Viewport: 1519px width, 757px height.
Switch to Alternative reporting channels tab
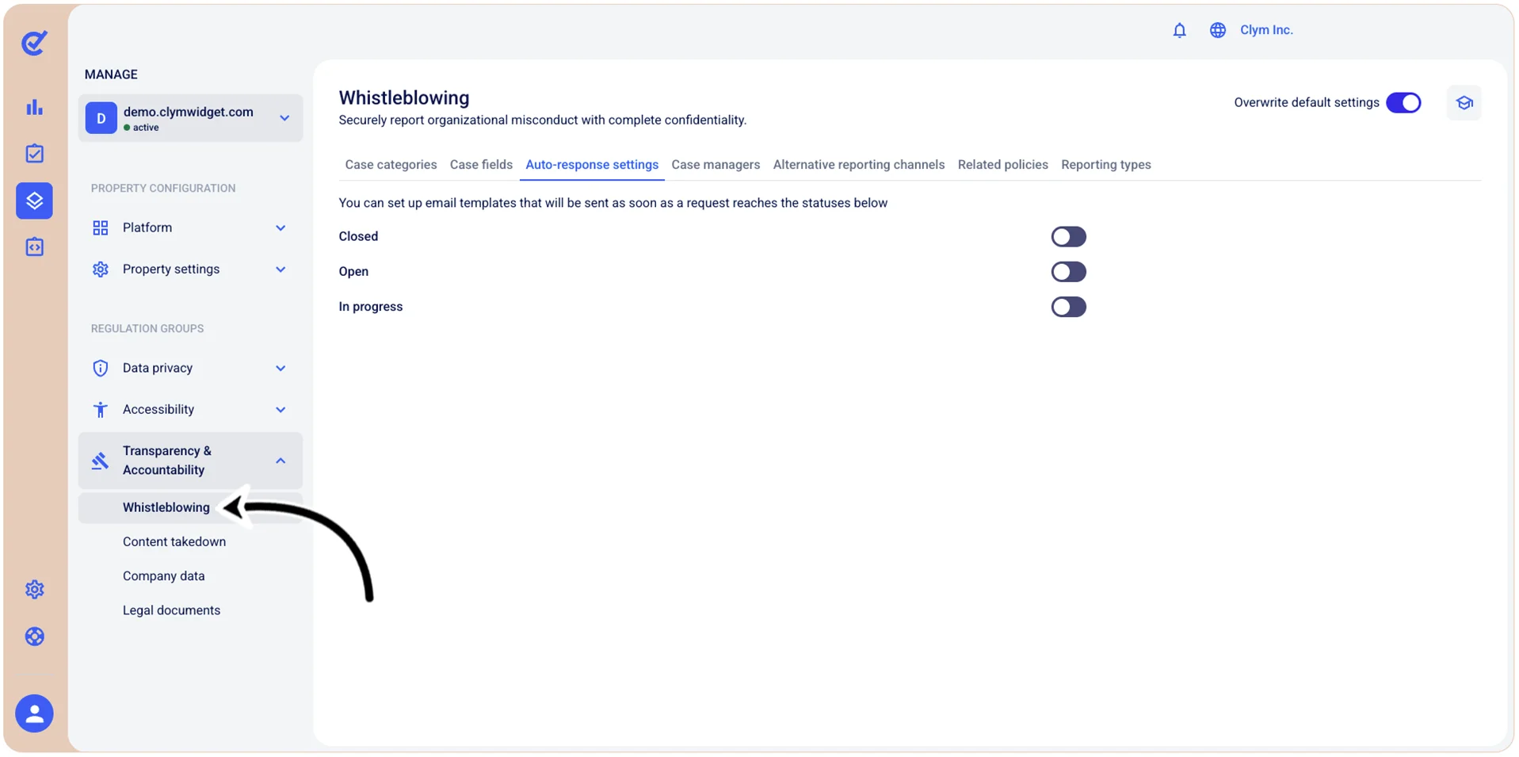[x=859, y=165]
